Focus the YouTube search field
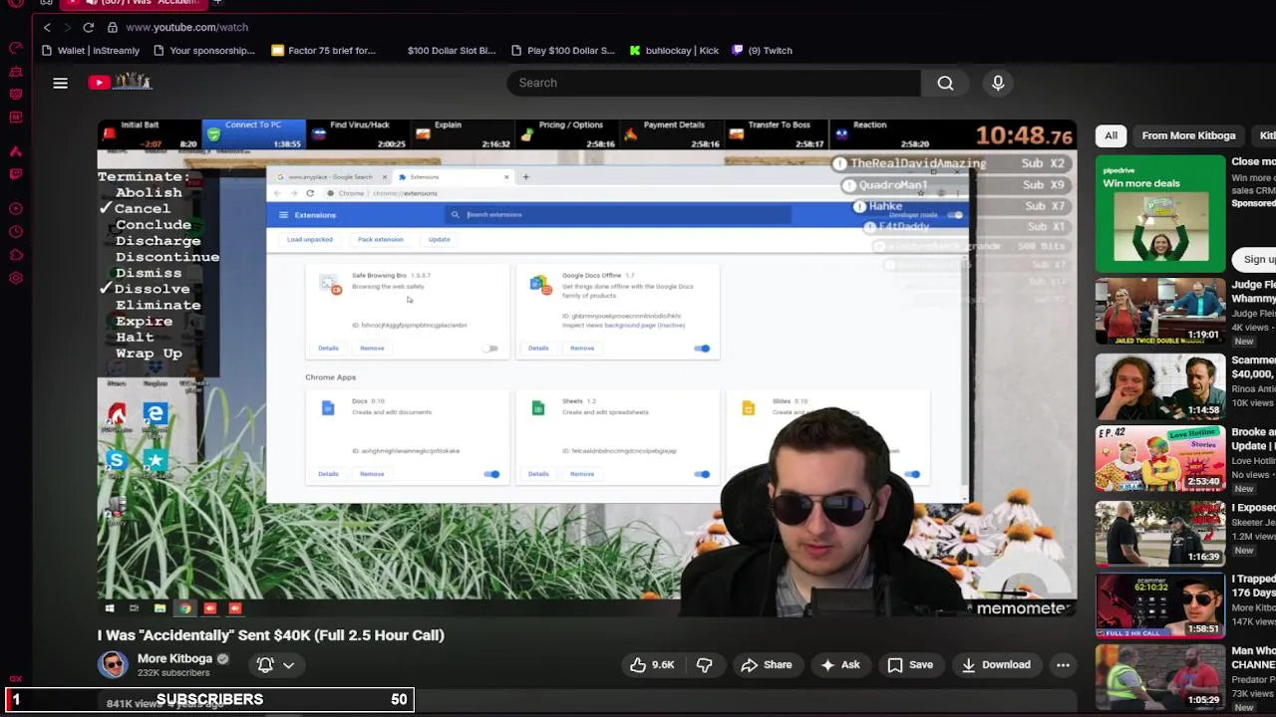Image resolution: width=1276 pixels, height=717 pixels. [714, 83]
